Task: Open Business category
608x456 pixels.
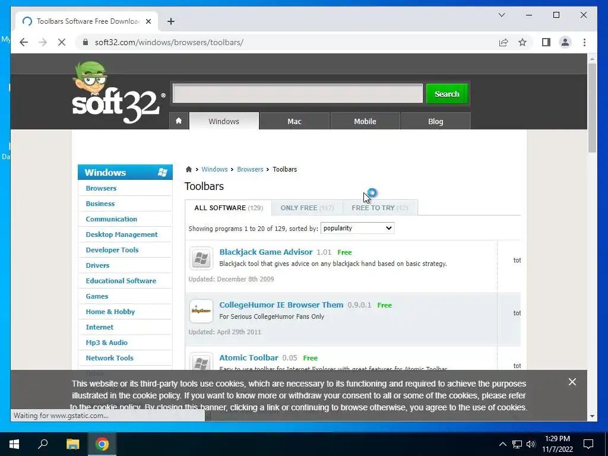Action: click(100, 204)
